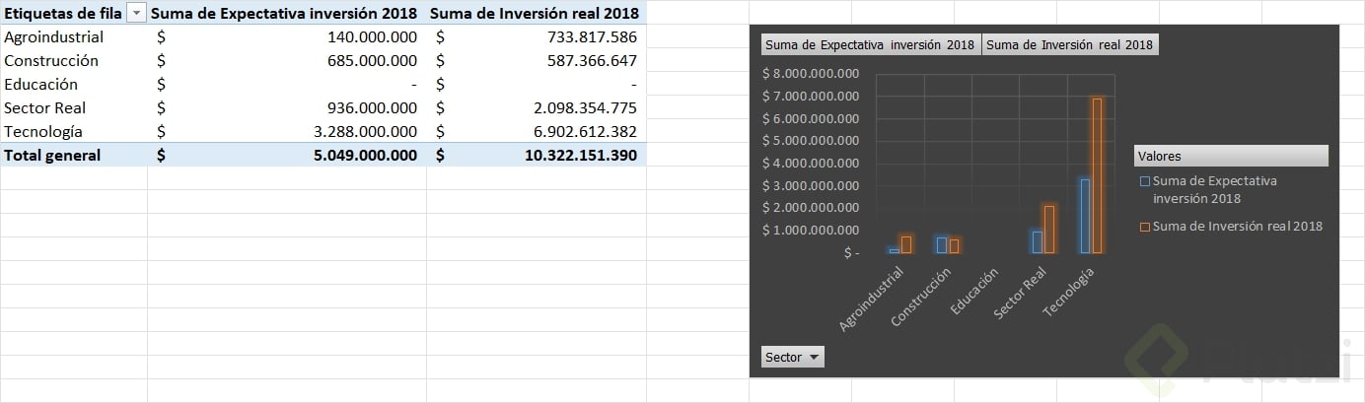Click the orange Sector Real bar
This screenshot has height=403, width=1365.
[x=1049, y=229]
